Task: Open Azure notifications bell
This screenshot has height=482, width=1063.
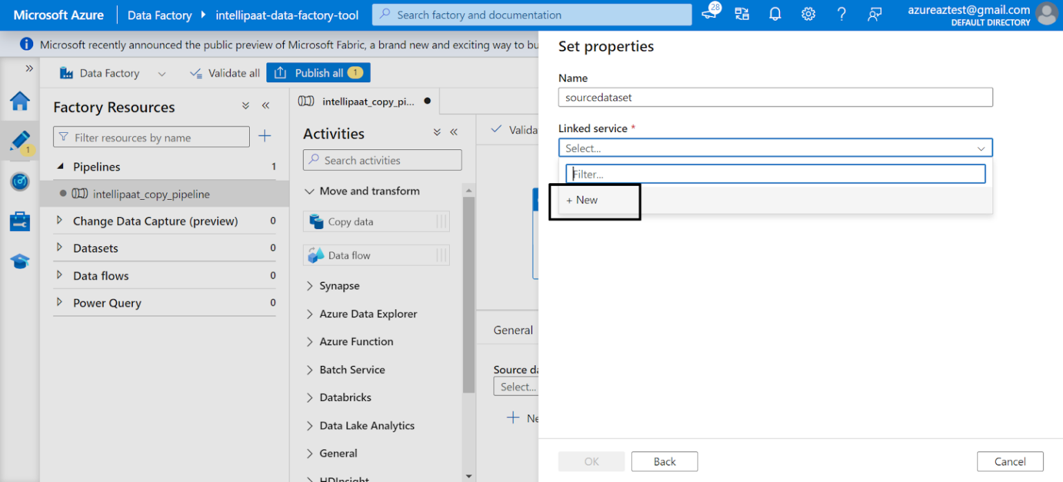Action: click(774, 14)
